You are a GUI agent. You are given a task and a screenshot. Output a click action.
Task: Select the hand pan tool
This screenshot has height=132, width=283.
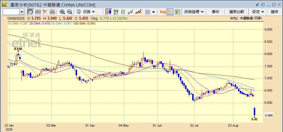(30, 12)
